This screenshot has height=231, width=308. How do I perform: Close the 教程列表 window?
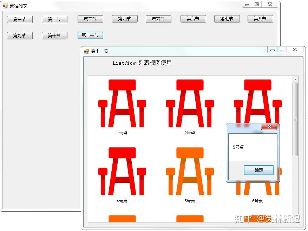(x=270, y=5)
